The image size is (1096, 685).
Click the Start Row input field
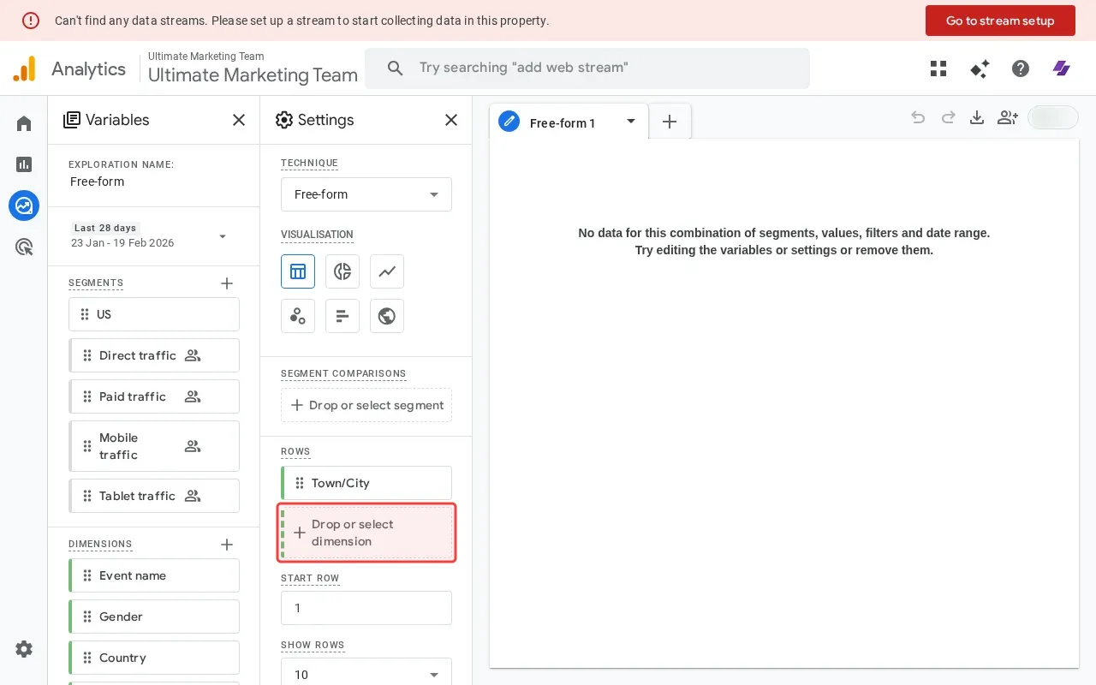[x=366, y=608]
